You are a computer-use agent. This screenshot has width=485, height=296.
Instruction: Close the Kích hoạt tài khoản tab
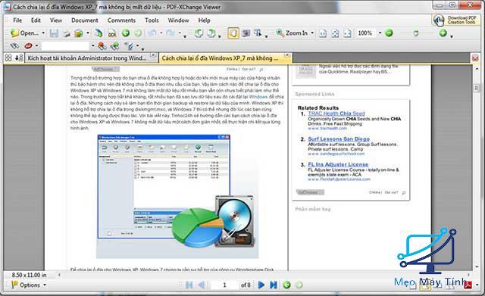click(153, 55)
